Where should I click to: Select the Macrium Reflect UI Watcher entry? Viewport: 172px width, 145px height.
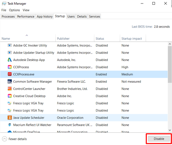coord(84,125)
